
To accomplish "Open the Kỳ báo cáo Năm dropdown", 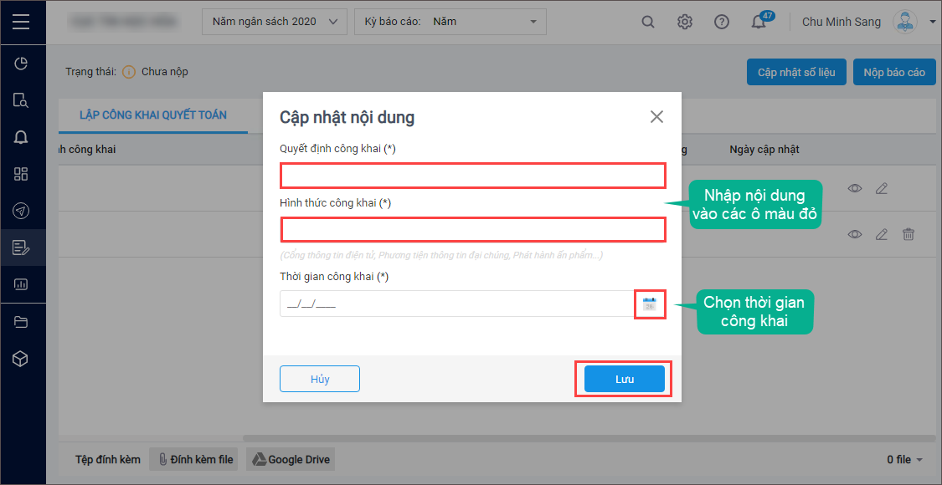I will click(x=450, y=23).
